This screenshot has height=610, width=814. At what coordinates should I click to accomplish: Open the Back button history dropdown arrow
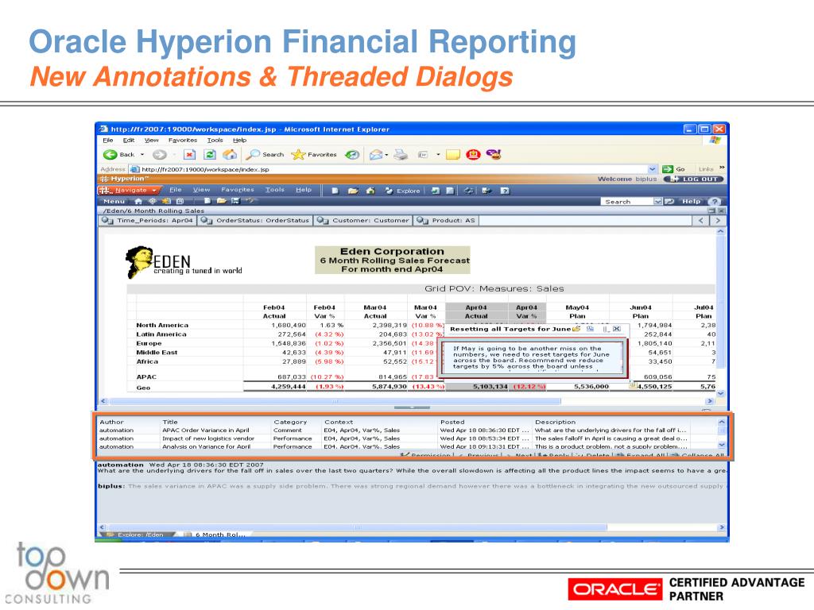click(142, 155)
